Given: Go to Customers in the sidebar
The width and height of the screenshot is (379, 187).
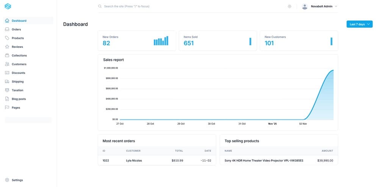Looking at the screenshot, I should coord(19,64).
